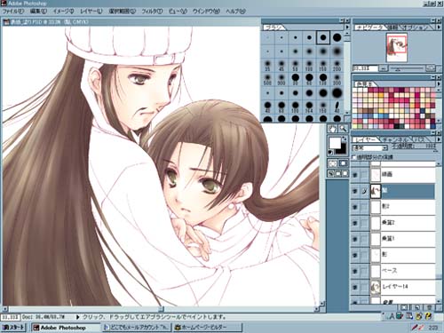The height and width of the screenshot is (333, 444).
Task: Click the Navigator preview thumbnail
Action: (397, 47)
